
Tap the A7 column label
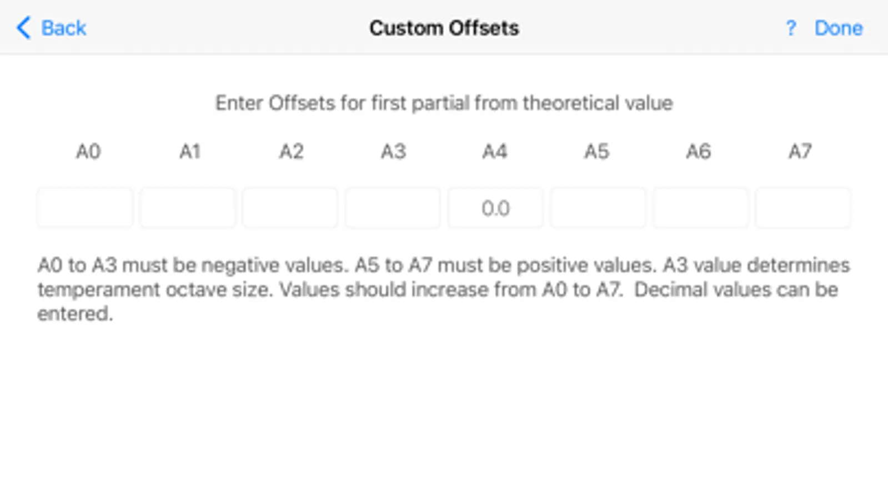[800, 151]
